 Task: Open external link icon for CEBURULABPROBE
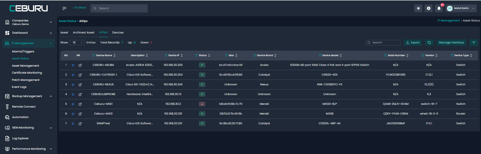tap(80, 95)
